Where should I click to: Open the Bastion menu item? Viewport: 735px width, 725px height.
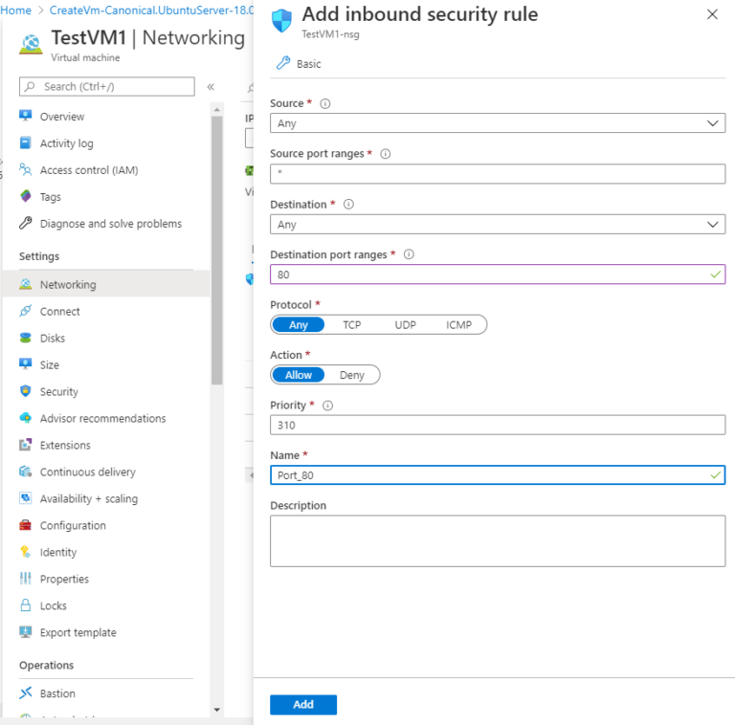click(106, 693)
